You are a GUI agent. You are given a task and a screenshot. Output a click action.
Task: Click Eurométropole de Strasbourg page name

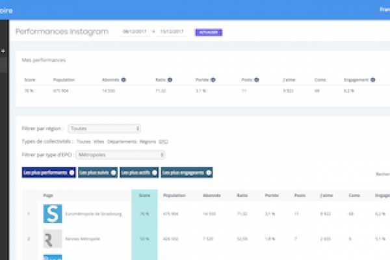(93, 214)
